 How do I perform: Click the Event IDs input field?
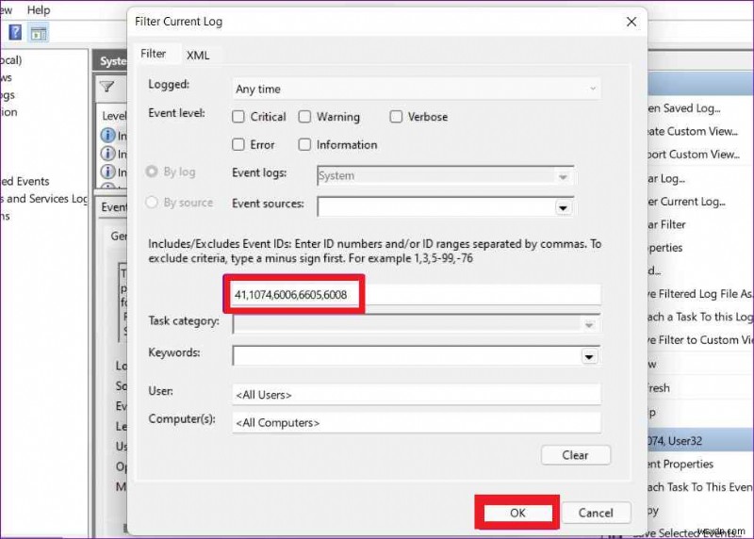[x=416, y=295]
